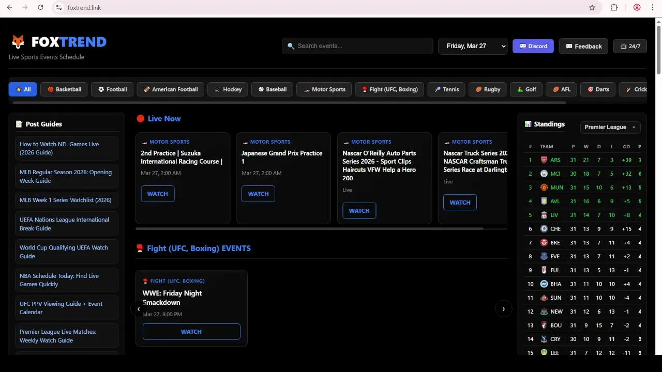
Task: Click the browser address bar URL
Action: click(x=84, y=8)
